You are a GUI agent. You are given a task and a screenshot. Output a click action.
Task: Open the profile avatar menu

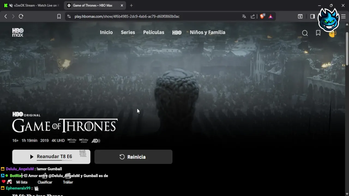coord(332,34)
